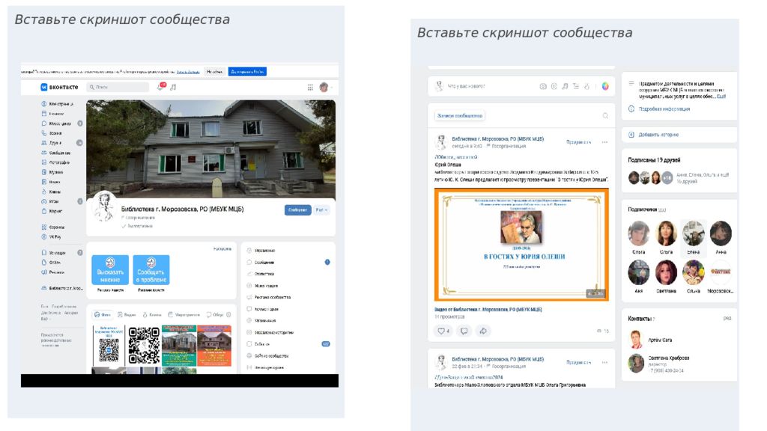Open three-dots menu of today's post

click(605, 142)
